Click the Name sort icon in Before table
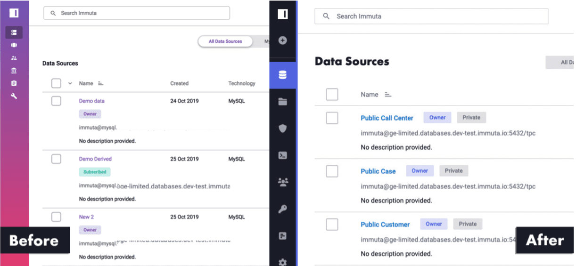The width and height of the screenshot is (576, 266). [x=100, y=83]
